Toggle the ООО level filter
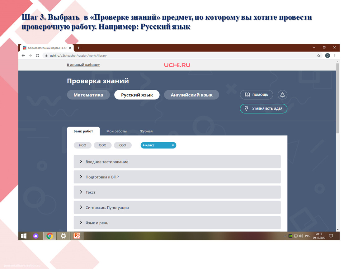The height and width of the screenshot is (269, 358). 102,145
